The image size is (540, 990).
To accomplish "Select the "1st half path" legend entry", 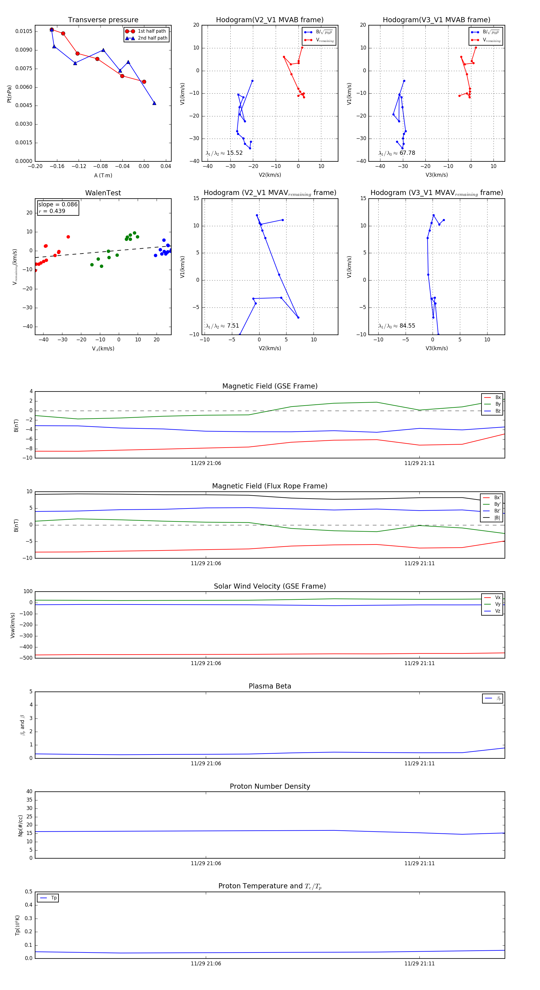I will tap(146, 31).
